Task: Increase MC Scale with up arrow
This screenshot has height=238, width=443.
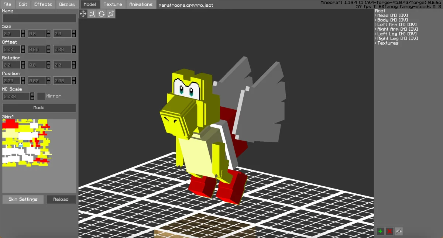Action: 32,94
